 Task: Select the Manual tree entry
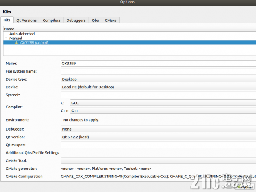(x=16, y=38)
